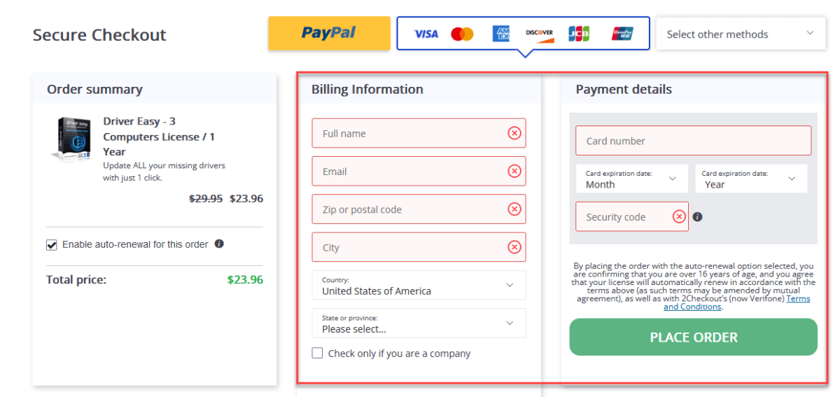Expand the State or province dropdown

pos(419,323)
